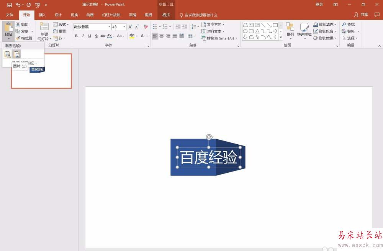Click the Redo/Repeat icon in title bar
Viewport: 383px width, 251px height.
click(29, 5)
